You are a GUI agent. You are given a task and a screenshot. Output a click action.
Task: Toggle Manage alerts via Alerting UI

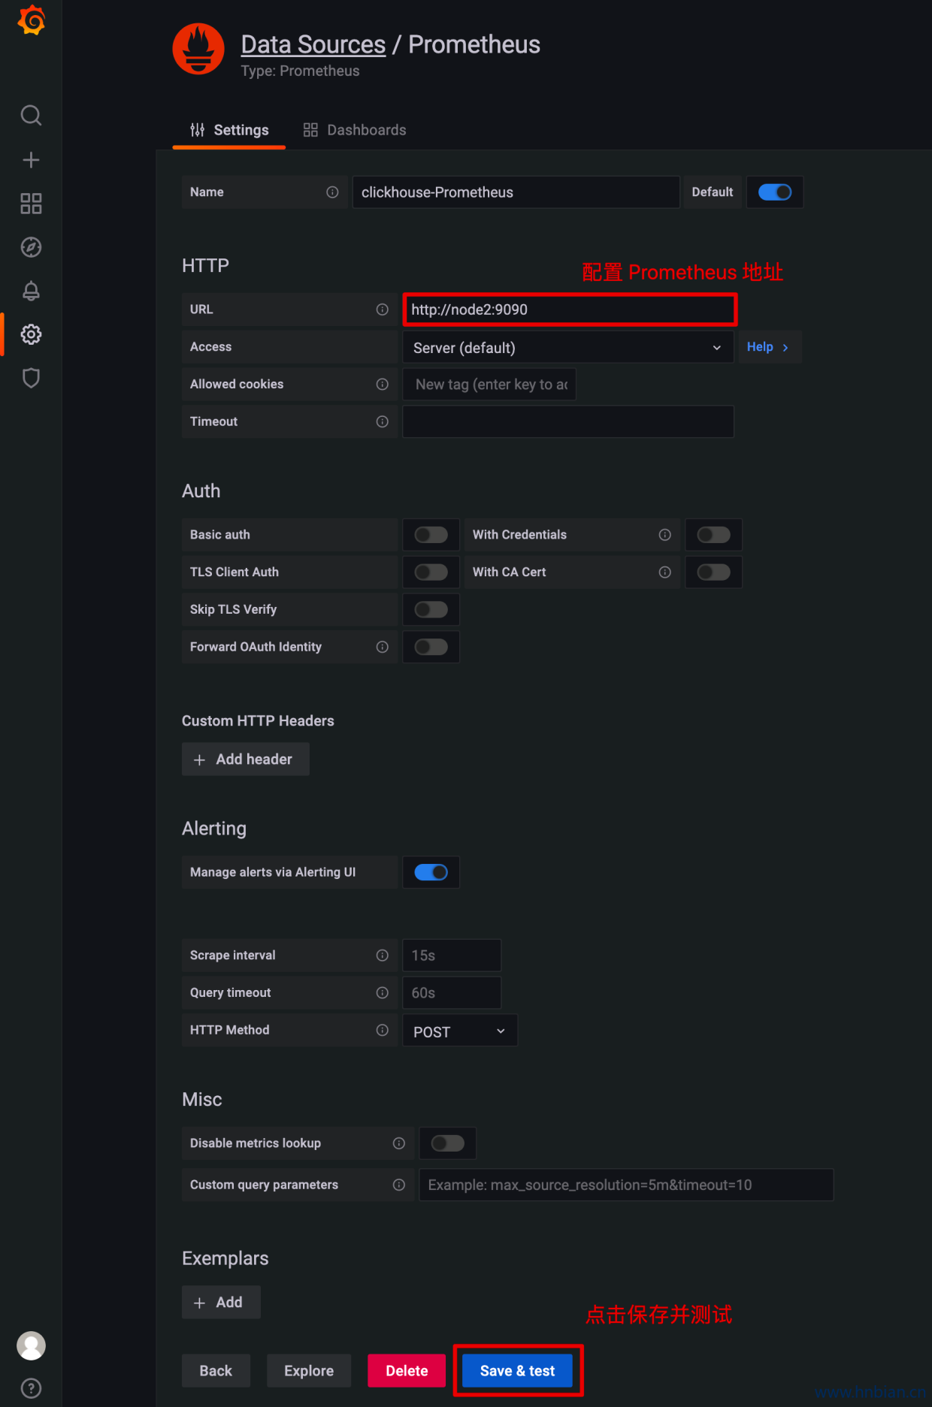431,872
